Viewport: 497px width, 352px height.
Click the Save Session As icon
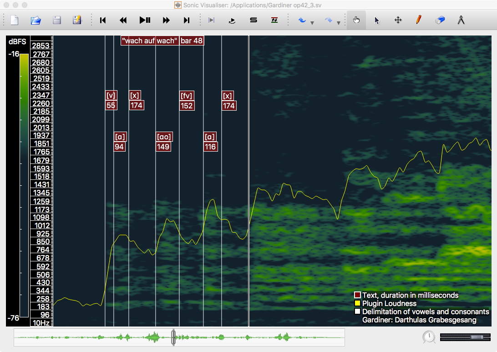coord(77,20)
